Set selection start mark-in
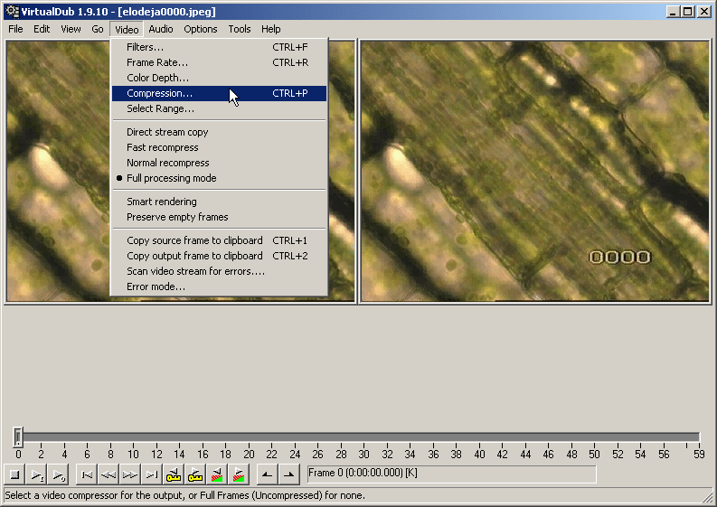Screen dimensions: 717x507 (x=268, y=475)
